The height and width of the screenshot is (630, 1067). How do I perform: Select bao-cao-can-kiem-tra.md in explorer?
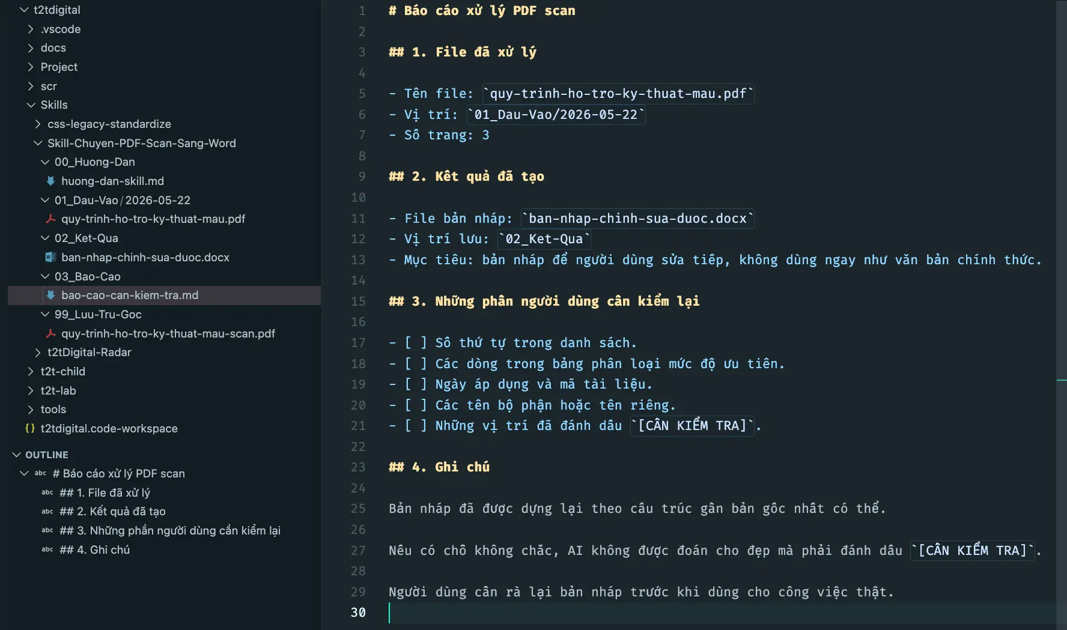(x=130, y=295)
